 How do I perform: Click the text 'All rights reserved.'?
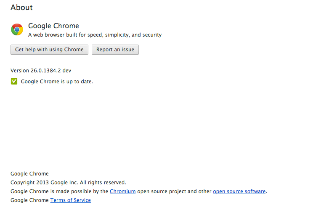103,183
